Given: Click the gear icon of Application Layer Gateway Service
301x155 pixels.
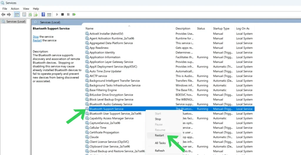Looking at the screenshot, I should click(x=87, y=62).
